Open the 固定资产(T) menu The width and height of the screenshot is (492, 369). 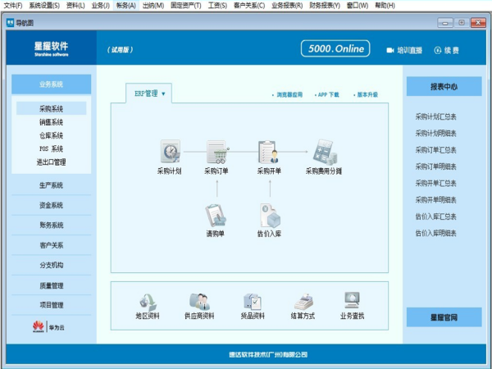point(185,5)
